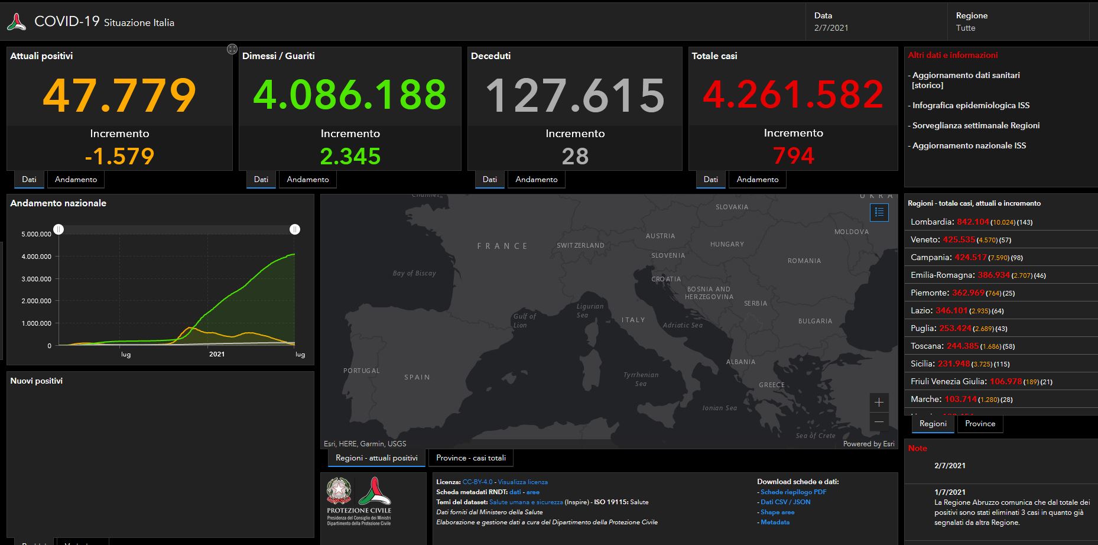Open the Regione filter dropdown
1098x545 pixels.
click(1016, 22)
